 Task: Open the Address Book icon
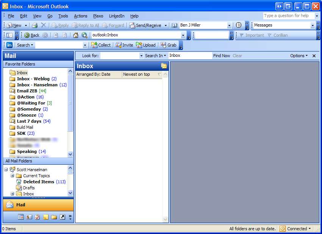(174, 25)
